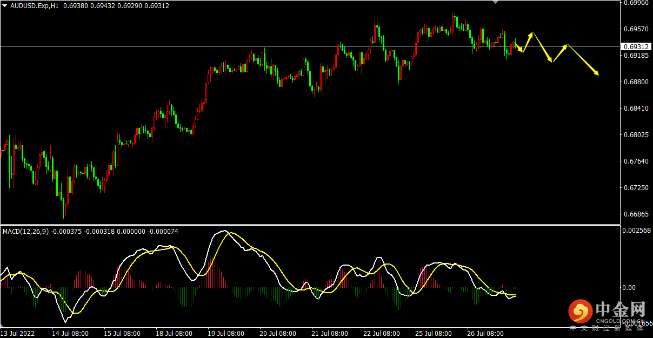This screenshot has height=338, width=653.
Task: Click the lowest yellow arrow trough point
Action: 551,62
